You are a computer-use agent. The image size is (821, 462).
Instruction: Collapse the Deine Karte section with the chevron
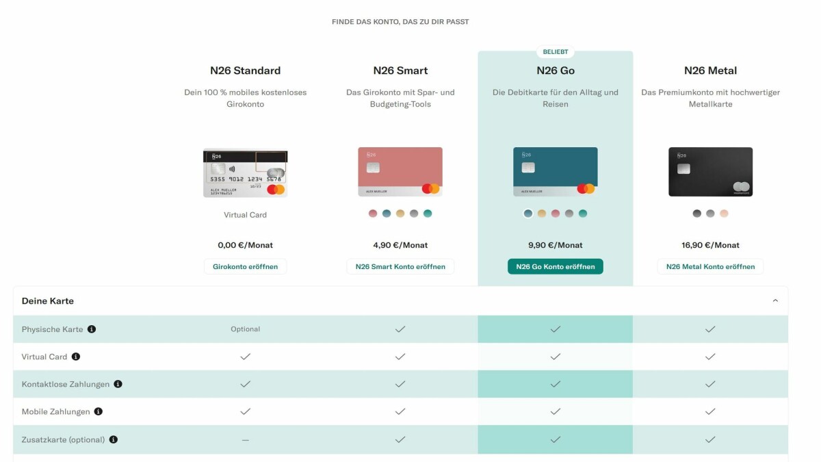coord(774,300)
